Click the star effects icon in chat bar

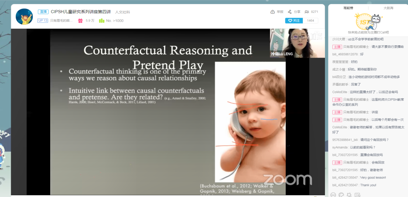coord(349,194)
